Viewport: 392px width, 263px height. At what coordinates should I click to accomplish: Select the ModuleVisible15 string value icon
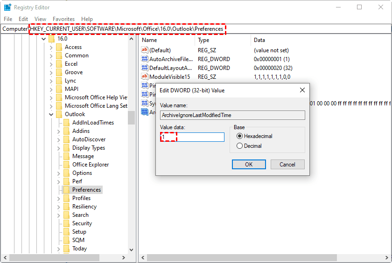(x=145, y=76)
